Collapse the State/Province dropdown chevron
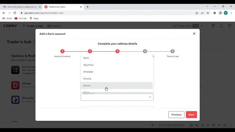 tap(150, 97)
